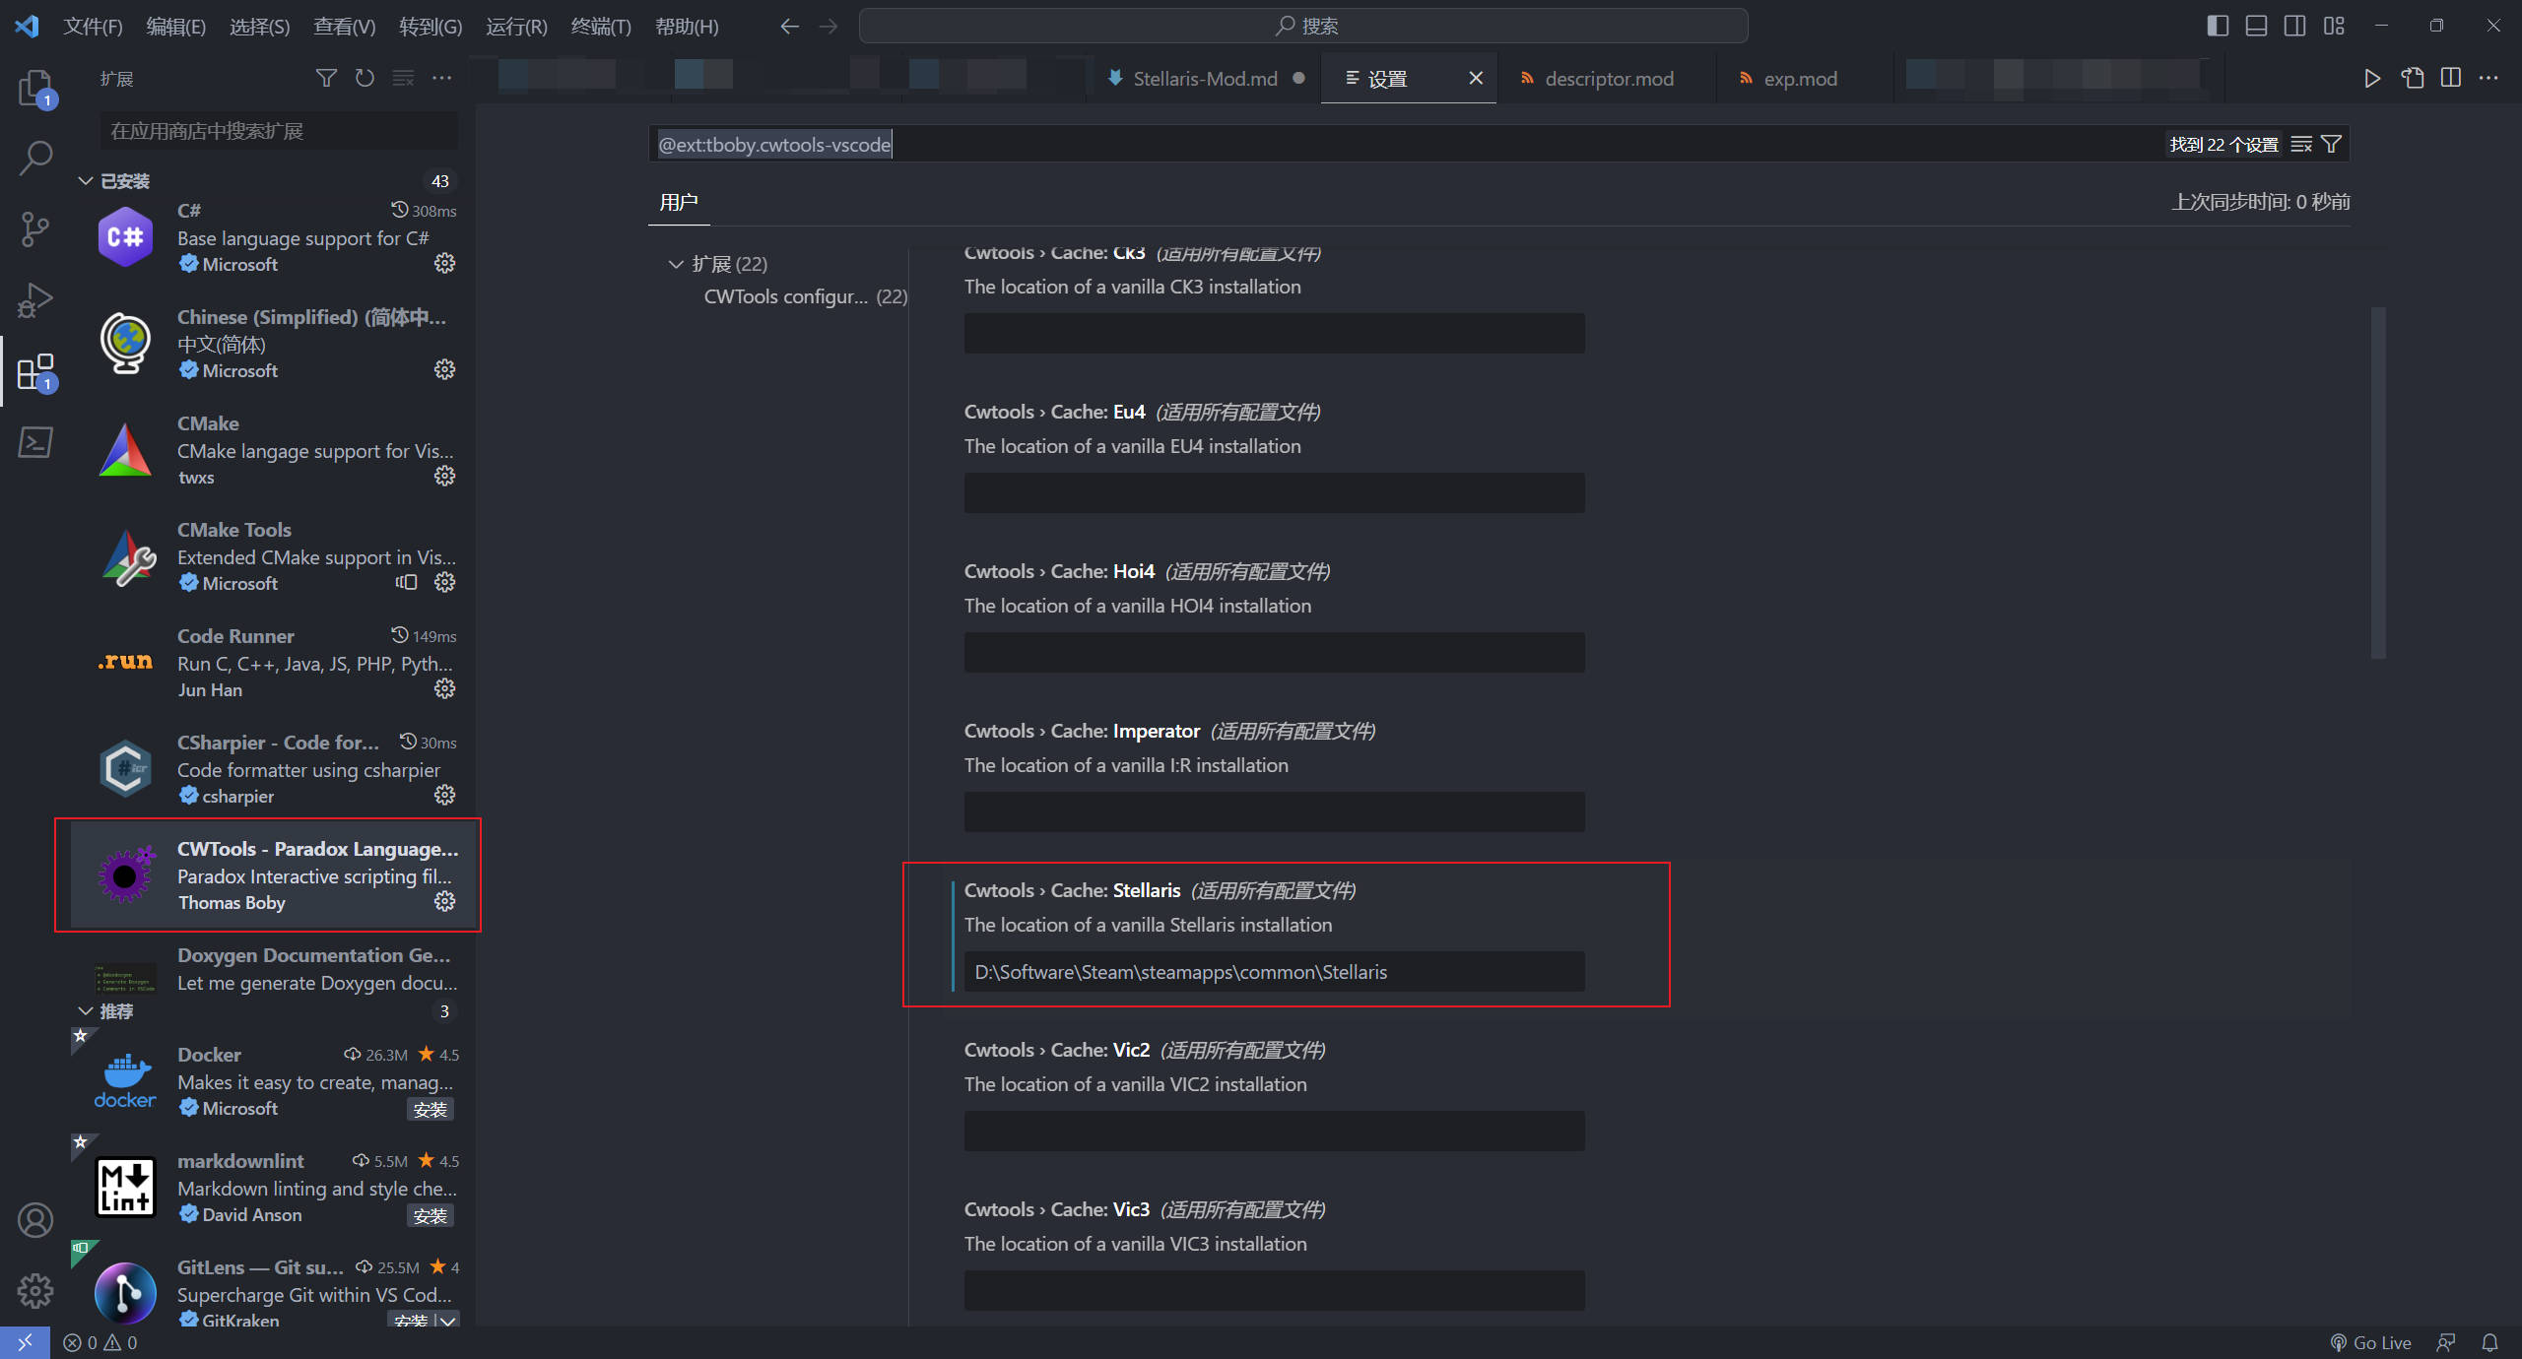The height and width of the screenshot is (1359, 2522).
Task: Refresh the extensions list
Action: coord(365,78)
